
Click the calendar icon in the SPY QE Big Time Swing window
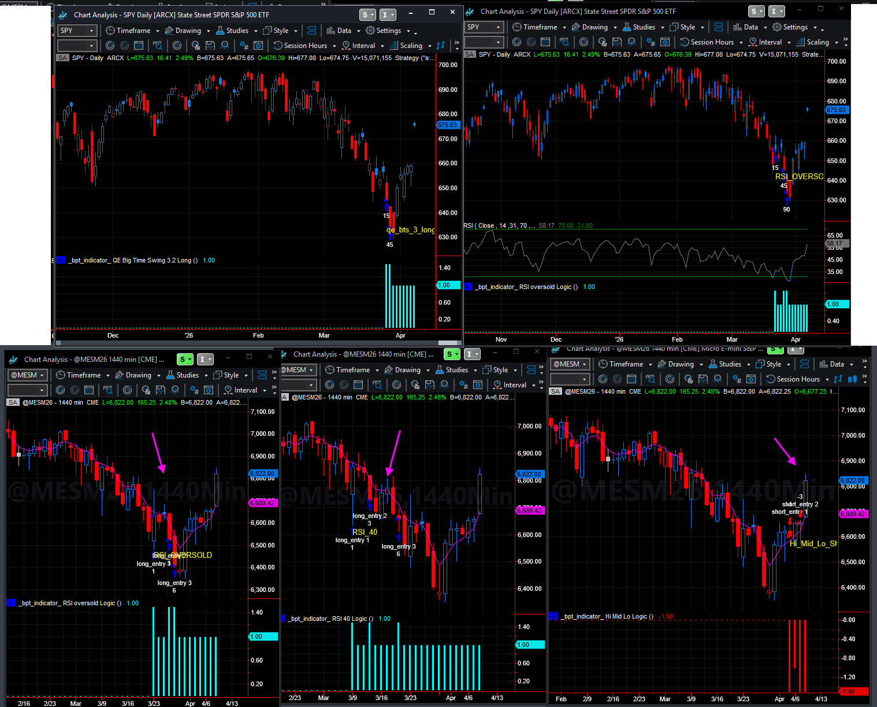pyautogui.click(x=138, y=46)
